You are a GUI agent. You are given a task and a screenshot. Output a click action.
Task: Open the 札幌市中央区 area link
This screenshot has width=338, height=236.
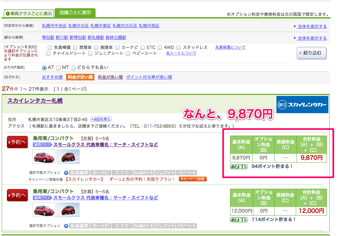(54, 26)
